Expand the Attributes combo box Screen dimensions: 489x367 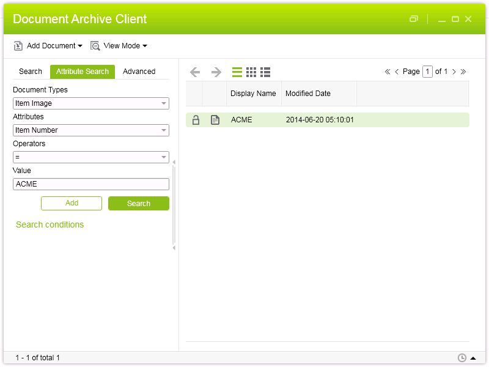[164, 130]
